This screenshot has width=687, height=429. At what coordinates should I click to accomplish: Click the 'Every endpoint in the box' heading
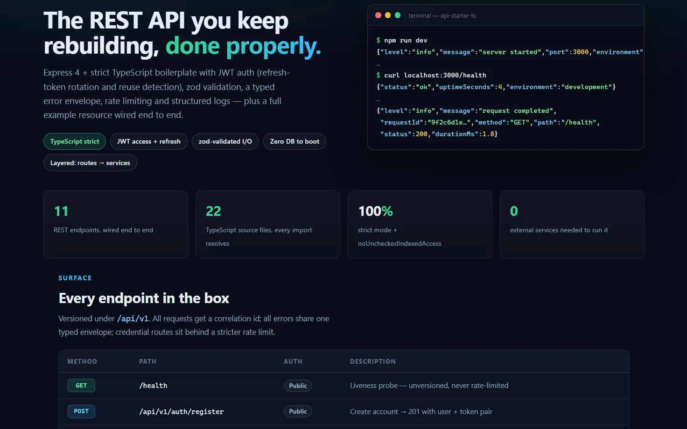point(144,298)
